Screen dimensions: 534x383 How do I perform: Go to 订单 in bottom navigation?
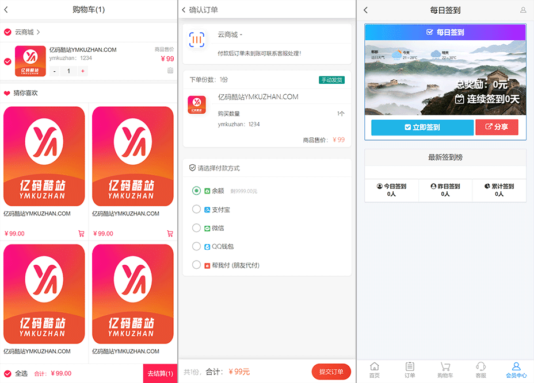410,370
